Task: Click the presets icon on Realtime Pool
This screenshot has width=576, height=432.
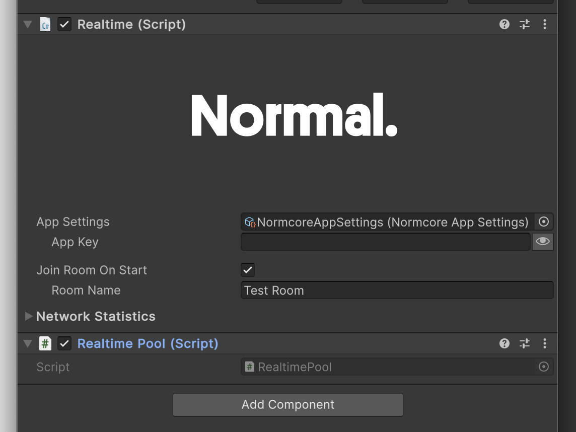Action: tap(524, 343)
